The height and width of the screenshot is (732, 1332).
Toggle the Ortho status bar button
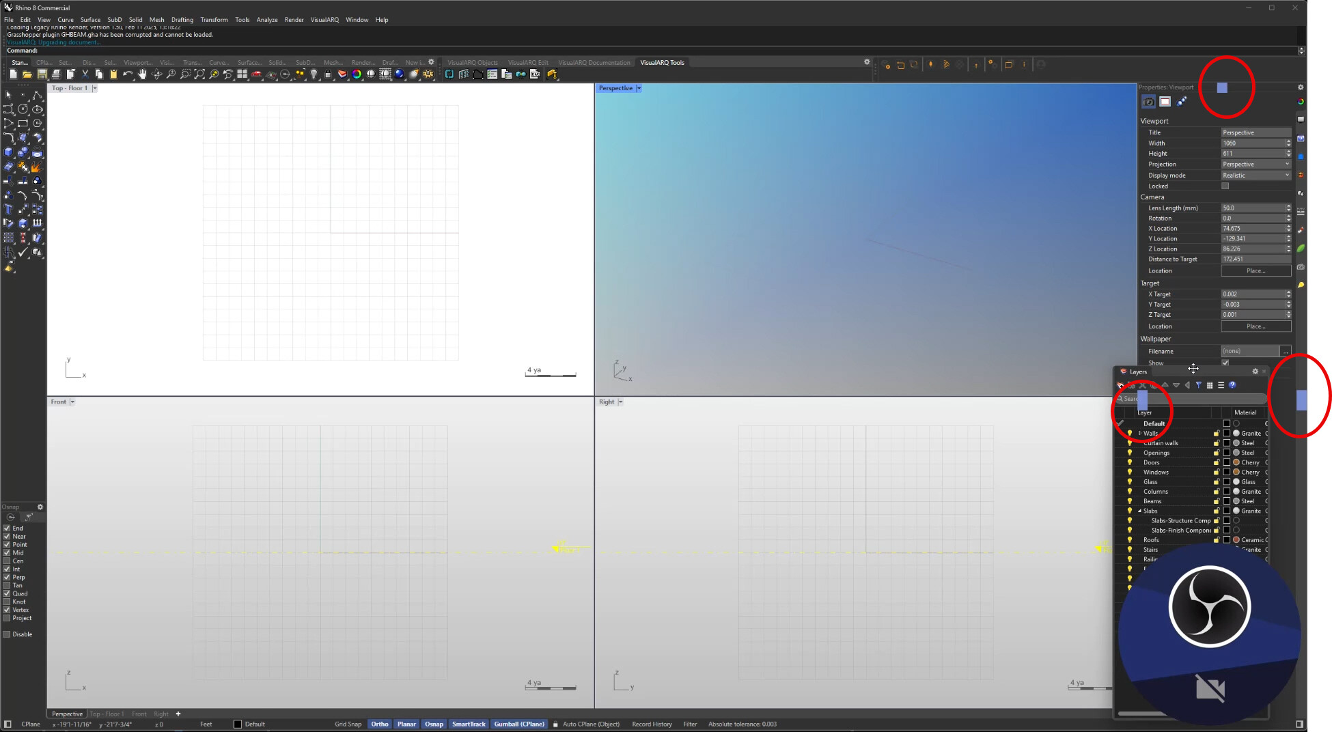(380, 724)
